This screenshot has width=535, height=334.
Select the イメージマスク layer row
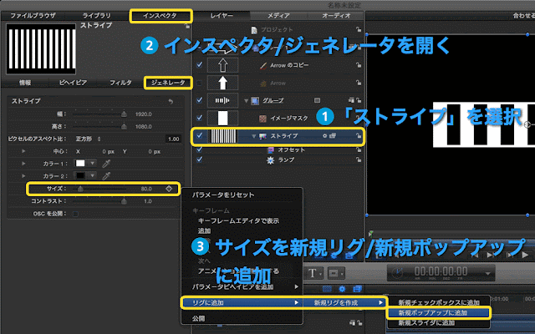[x=280, y=118]
